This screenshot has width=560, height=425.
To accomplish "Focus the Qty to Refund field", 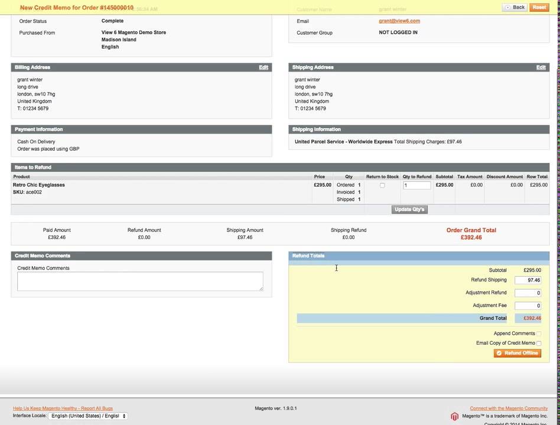I will (x=417, y=185).
